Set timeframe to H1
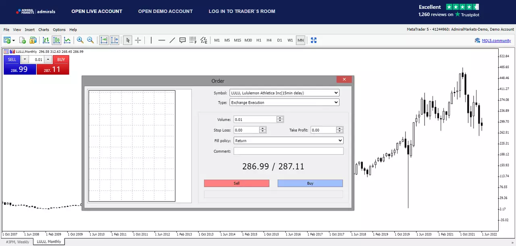Screen dimensions: 516x246 pos(259,40)
